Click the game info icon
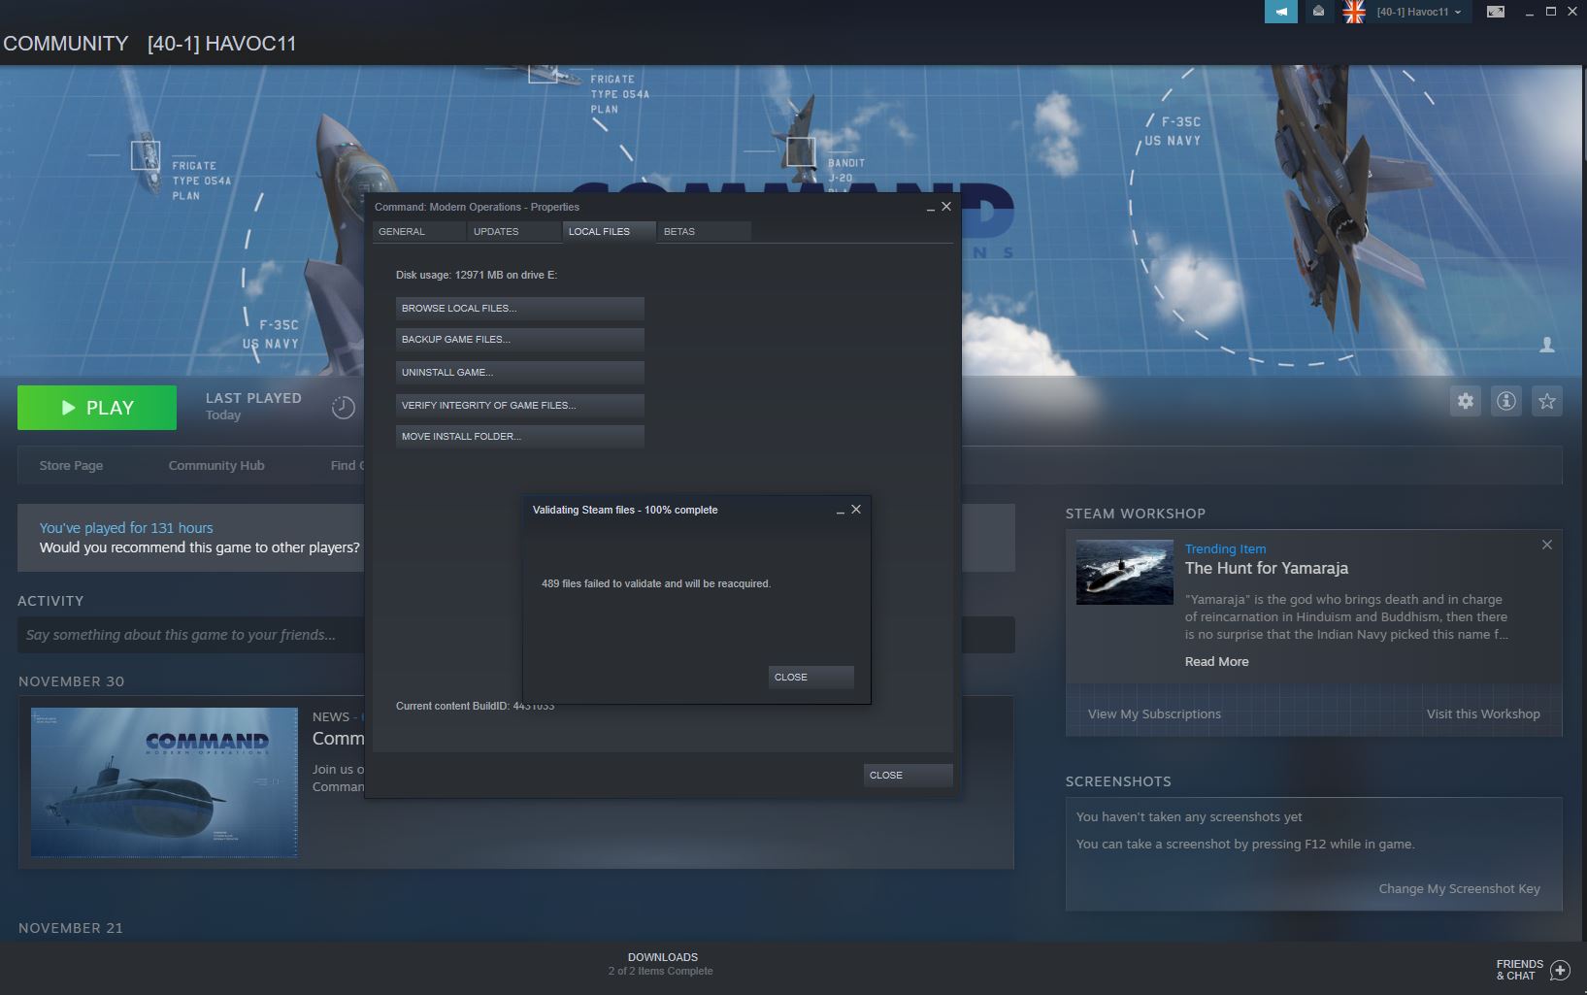 coord(1505,401)
